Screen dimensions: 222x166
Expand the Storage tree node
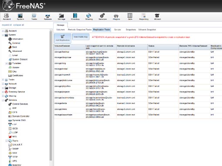click(x=3, y=88)
